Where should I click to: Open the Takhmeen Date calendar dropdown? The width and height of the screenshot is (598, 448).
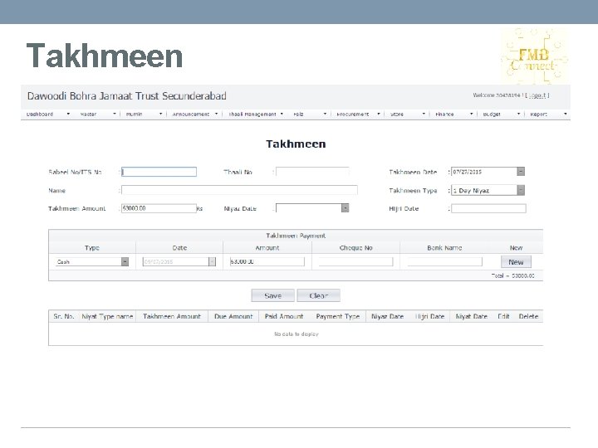521,172
